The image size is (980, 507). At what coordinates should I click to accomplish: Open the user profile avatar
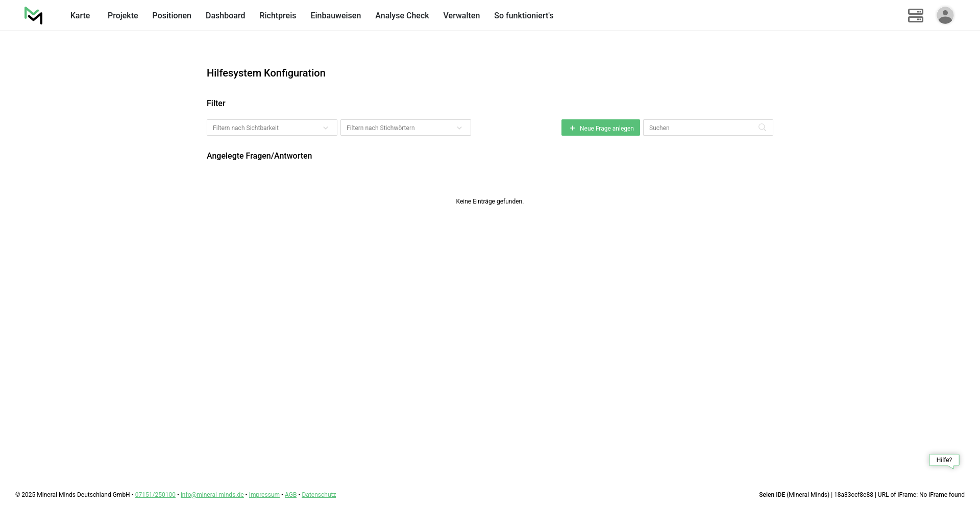(945, 15)
